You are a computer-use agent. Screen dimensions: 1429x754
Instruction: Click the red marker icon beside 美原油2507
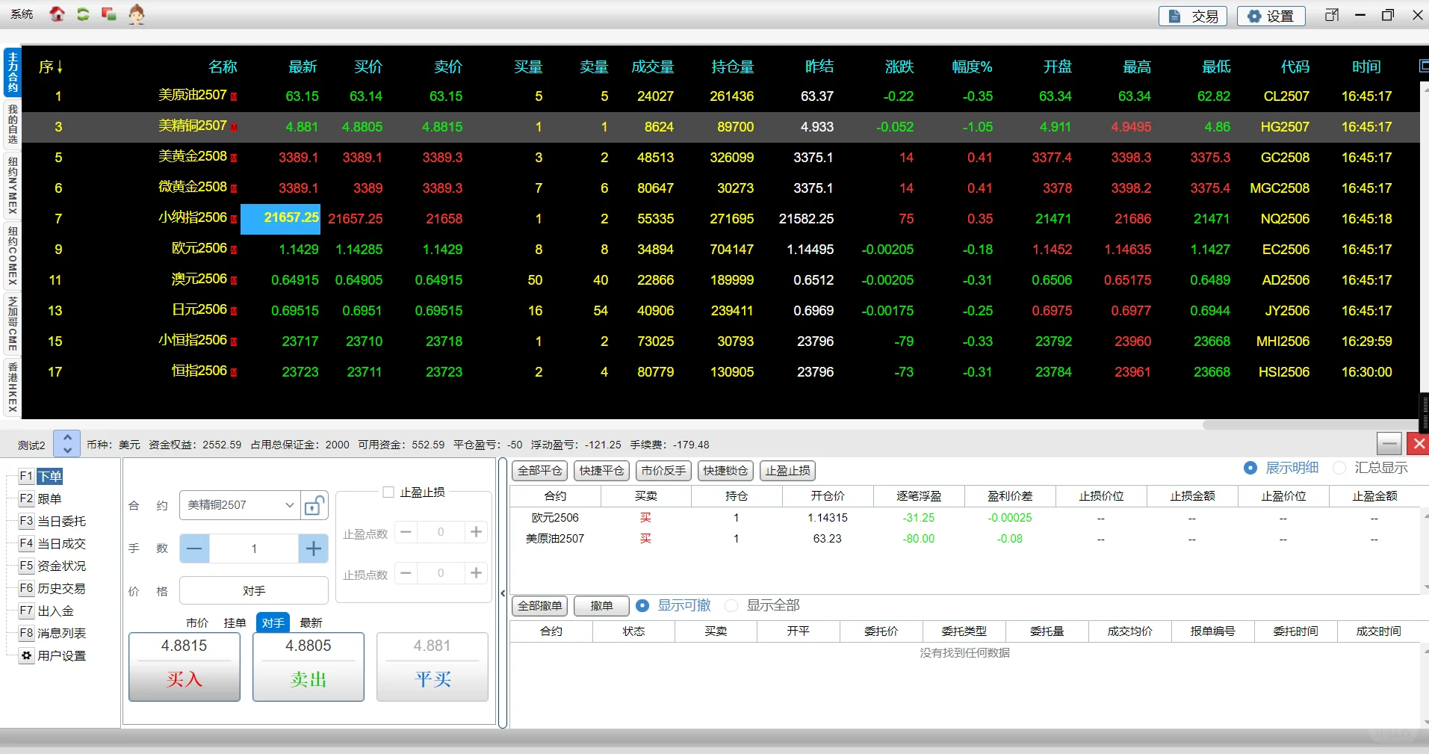[x=234, y=96]
